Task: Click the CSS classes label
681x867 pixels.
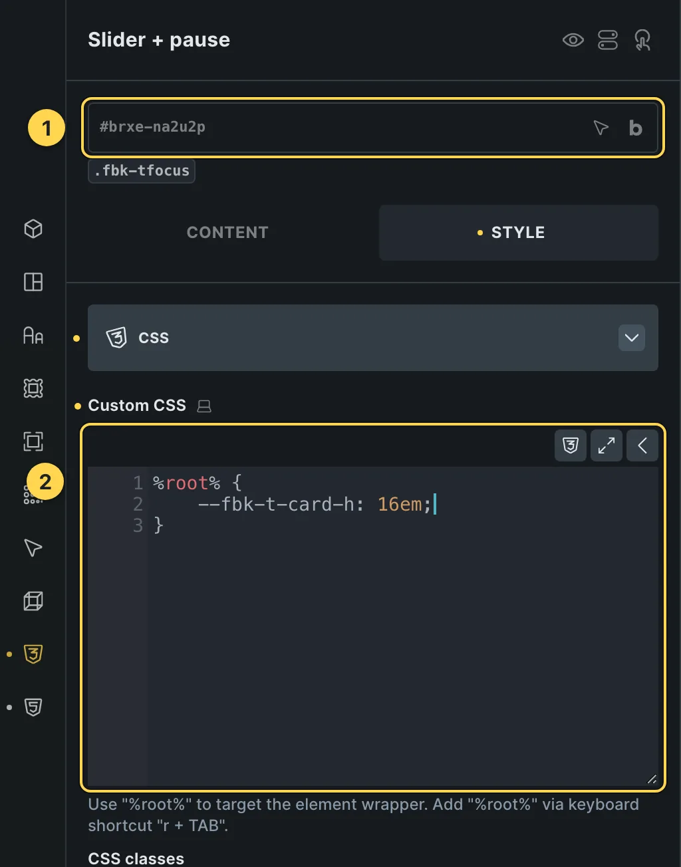Action: [136, 858]
